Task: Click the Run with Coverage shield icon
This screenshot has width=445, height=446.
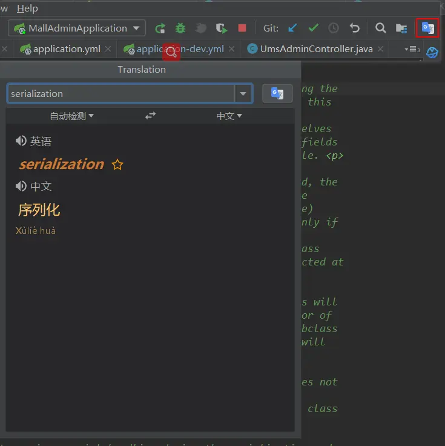Action: [x=222, y=28]
